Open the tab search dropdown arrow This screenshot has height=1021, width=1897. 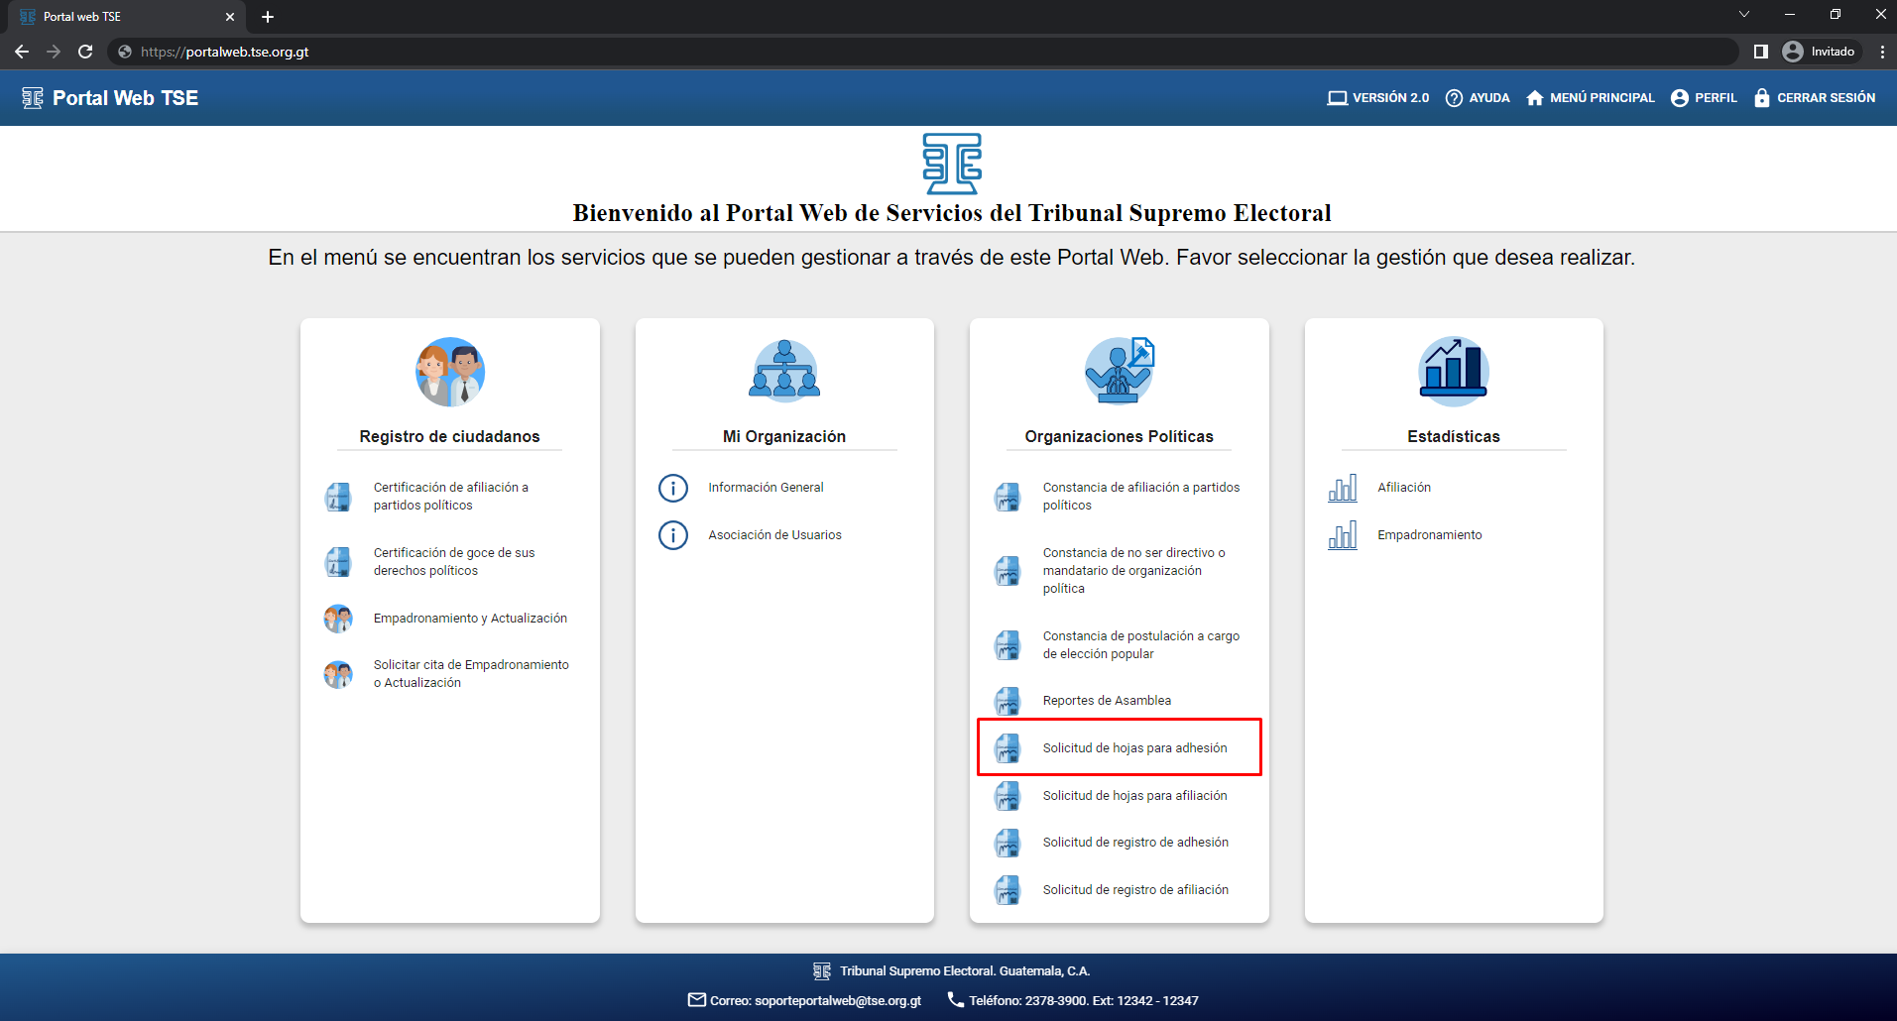coord(1744,14)
